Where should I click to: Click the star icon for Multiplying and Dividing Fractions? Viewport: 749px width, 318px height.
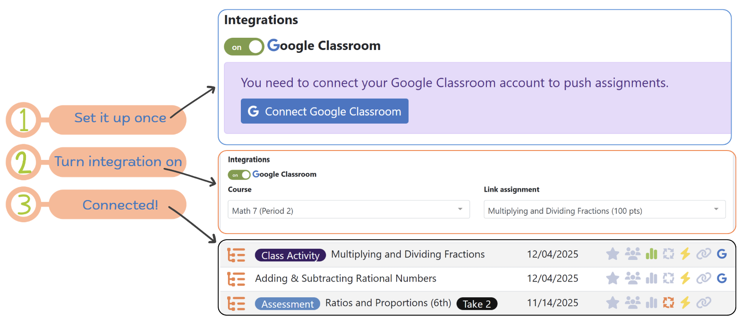pos(613,254)
